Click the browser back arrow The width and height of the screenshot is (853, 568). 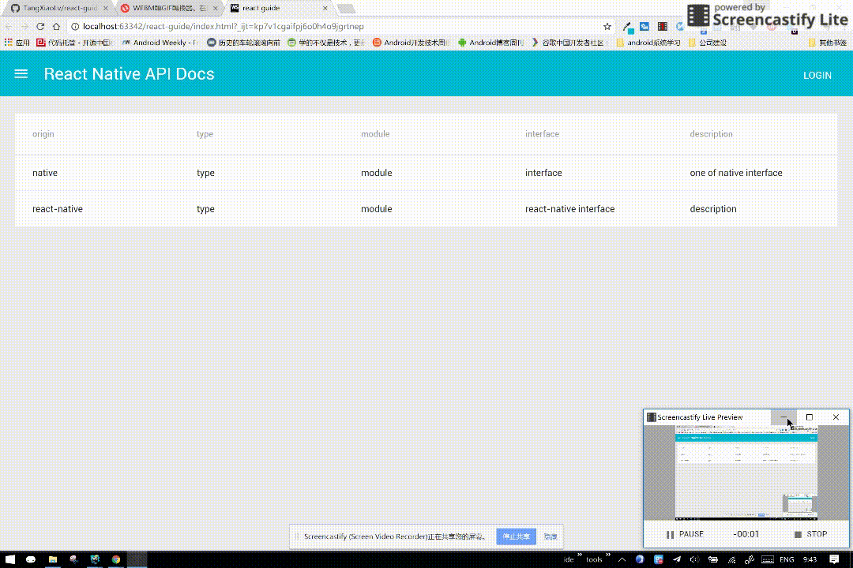coord(9,26)
